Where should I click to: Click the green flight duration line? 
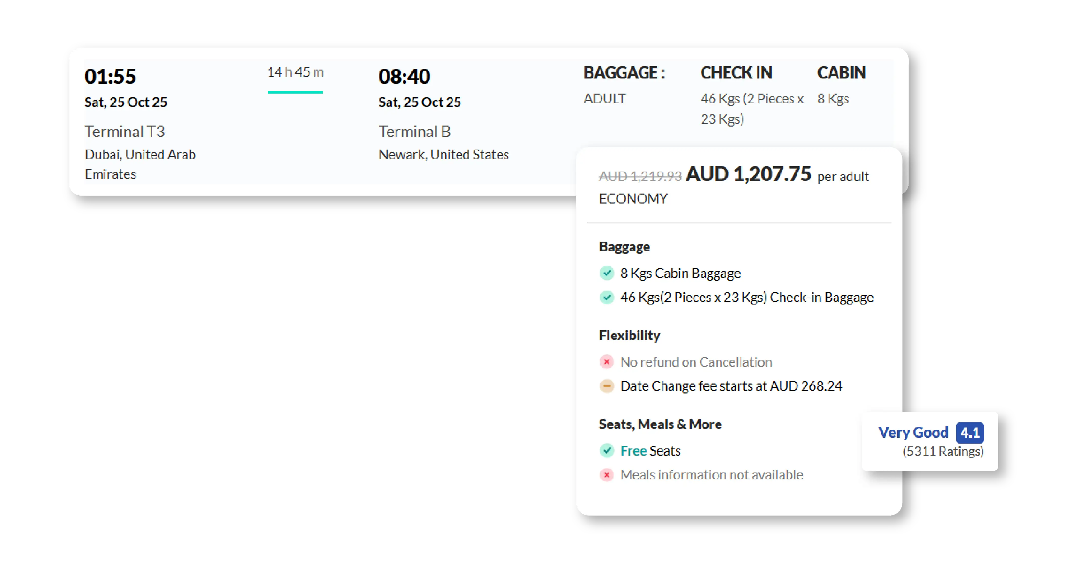tap(295, 92)
